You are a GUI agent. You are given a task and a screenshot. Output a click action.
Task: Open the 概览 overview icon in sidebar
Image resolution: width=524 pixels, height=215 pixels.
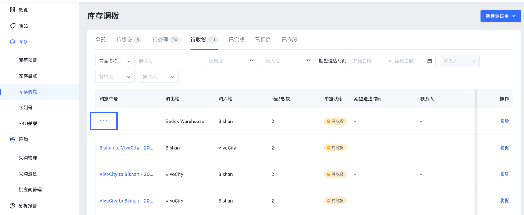pyautogui.click(x=12, y=10)
